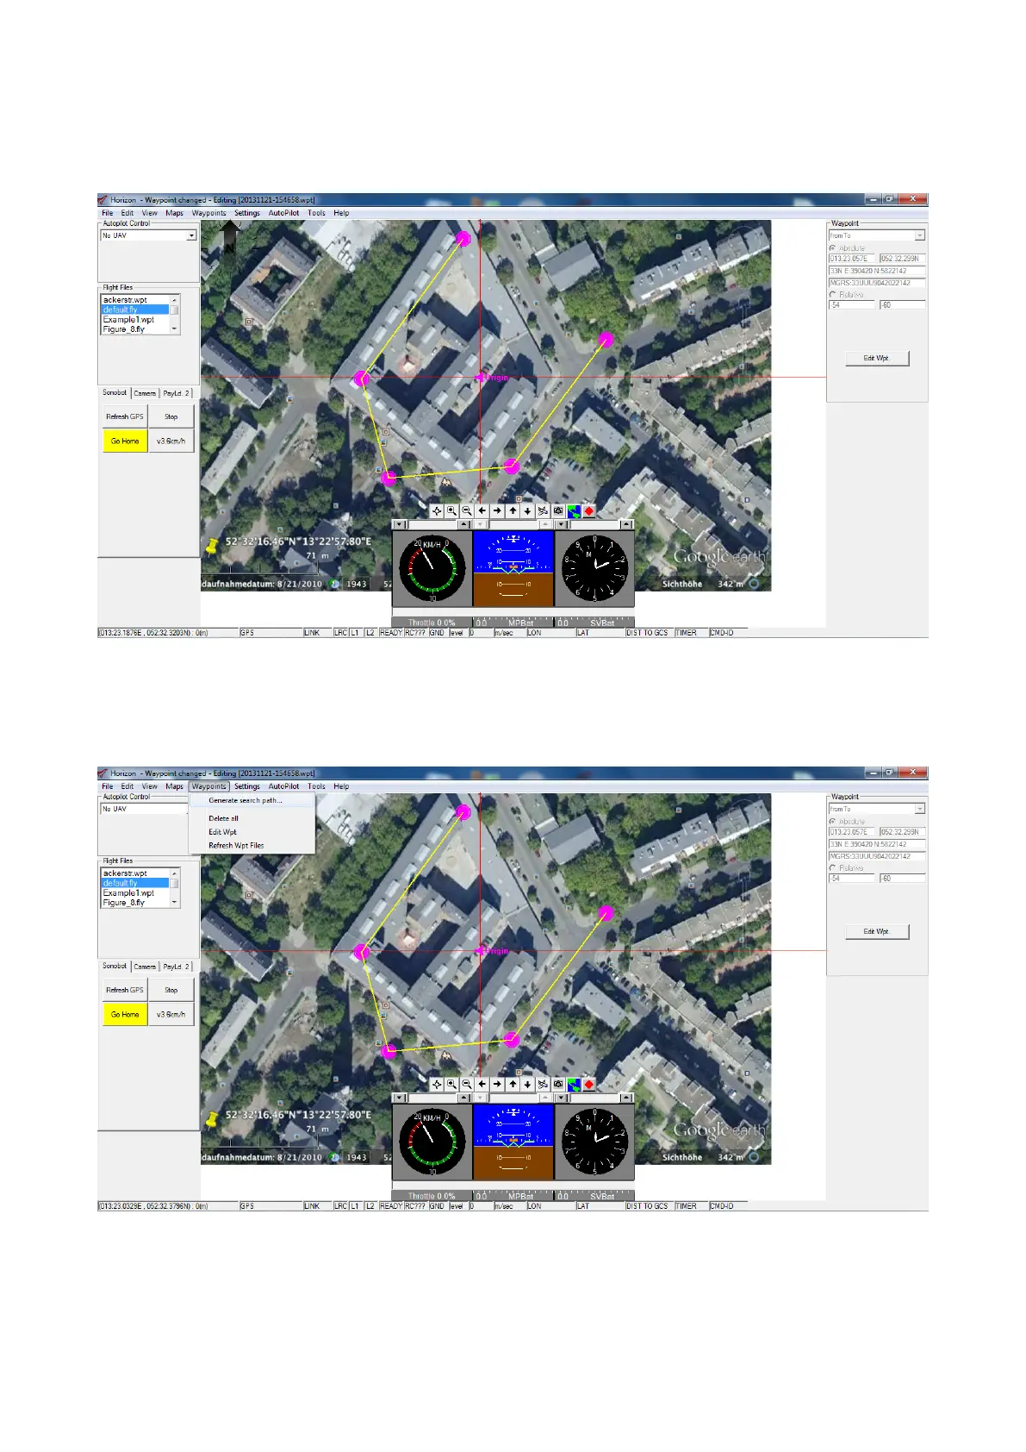
Task: Pan map left with arrow in upper screenshot
Action: tap(482, 510)
